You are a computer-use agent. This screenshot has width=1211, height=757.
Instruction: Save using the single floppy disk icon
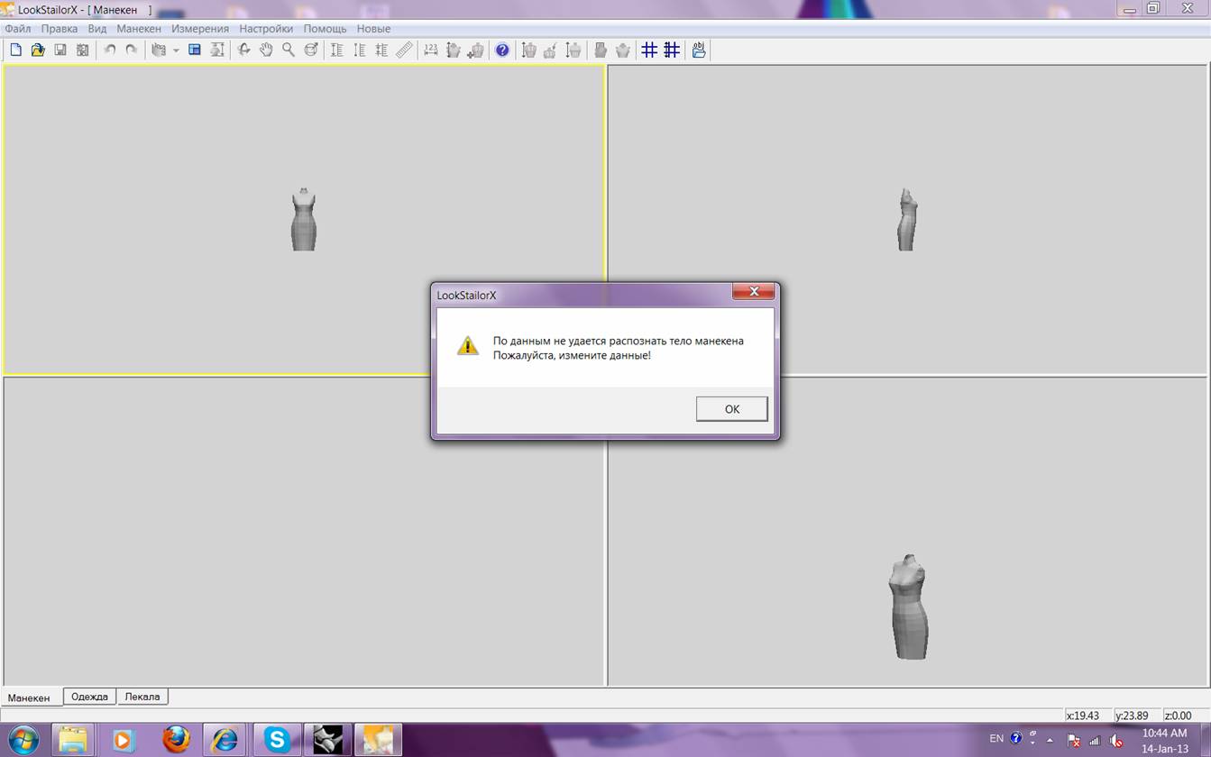pos(60,50)
